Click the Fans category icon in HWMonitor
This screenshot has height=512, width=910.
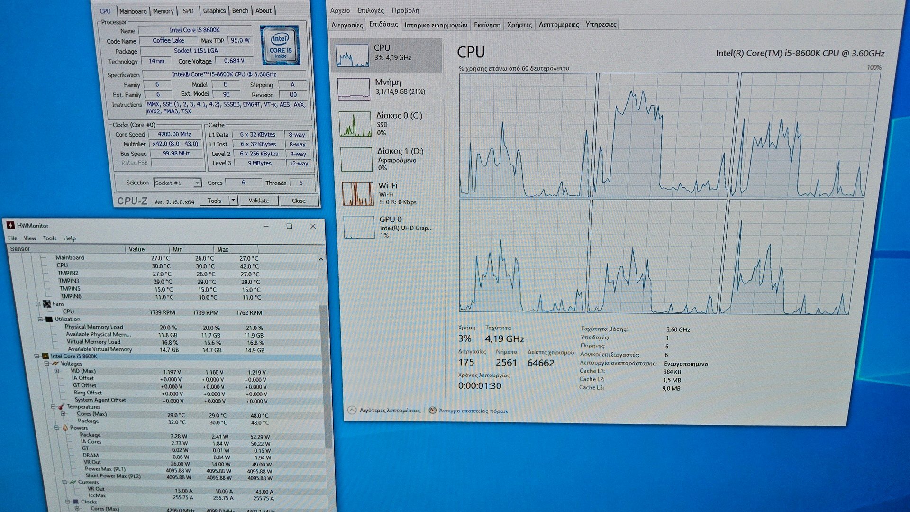(x=47, y=304)
